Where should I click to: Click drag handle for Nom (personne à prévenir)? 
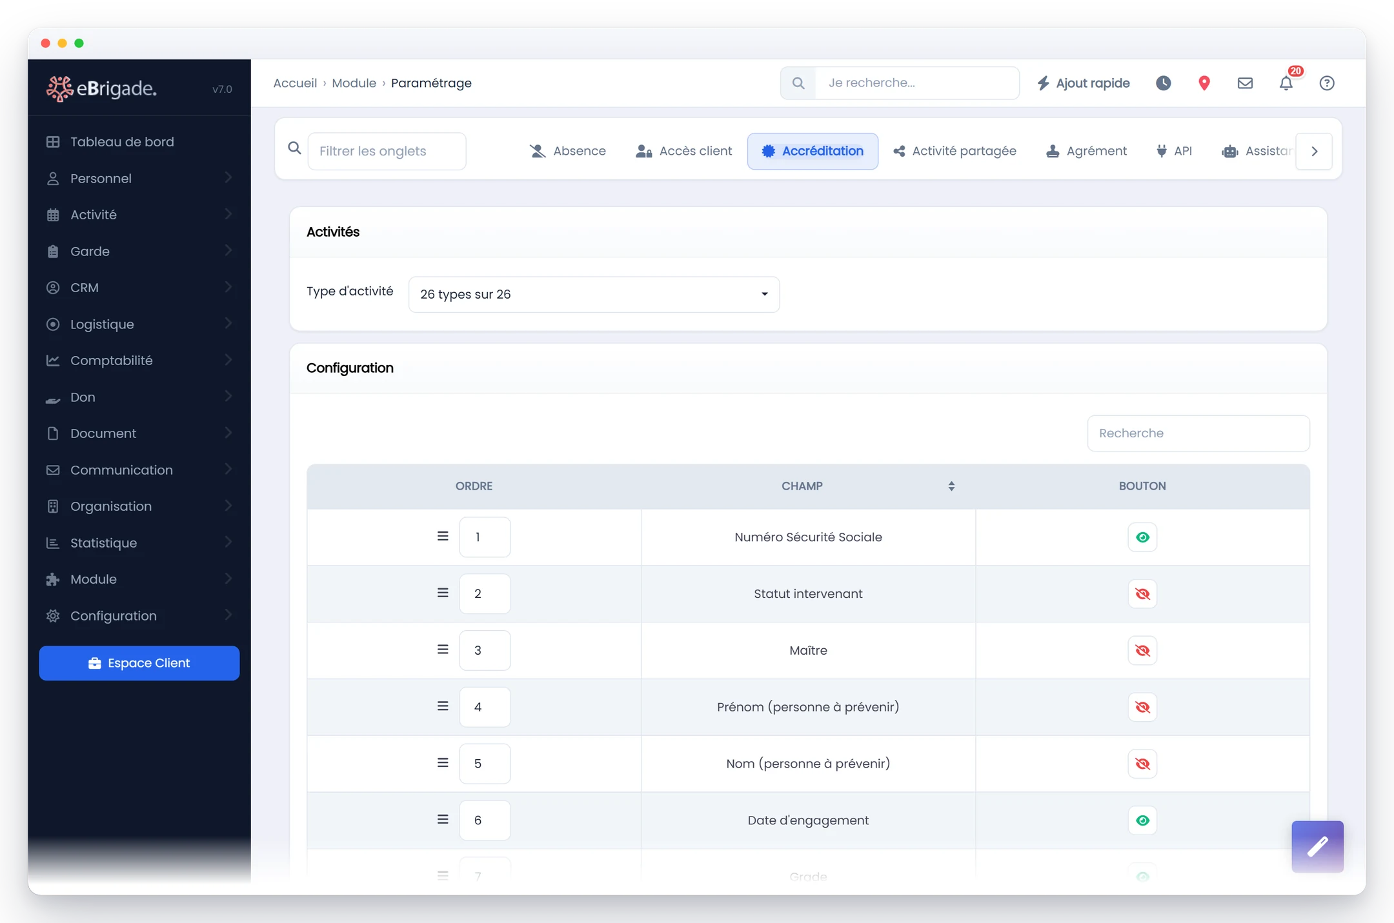coord(443,763)
